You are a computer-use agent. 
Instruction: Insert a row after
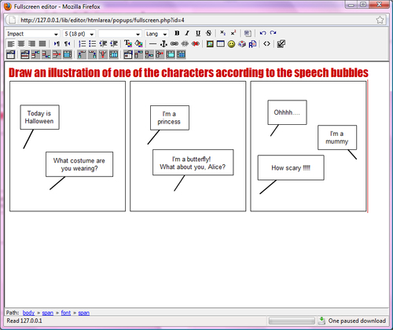tap(46, 54)
